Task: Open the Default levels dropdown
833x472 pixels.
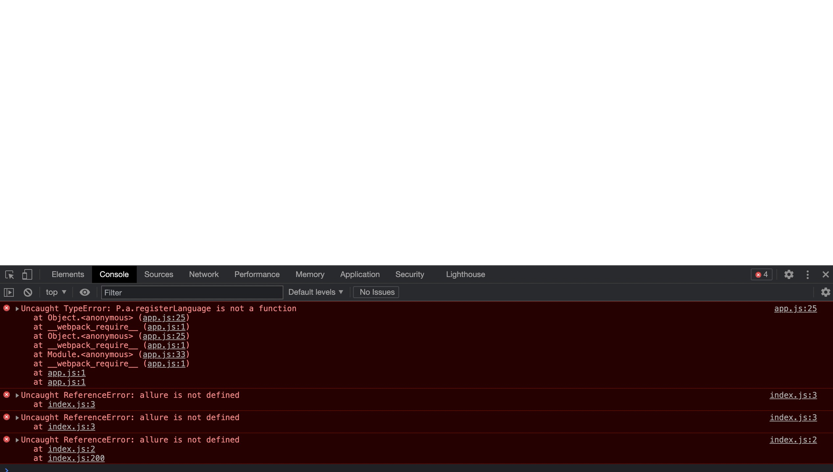Action: (316, 292)
